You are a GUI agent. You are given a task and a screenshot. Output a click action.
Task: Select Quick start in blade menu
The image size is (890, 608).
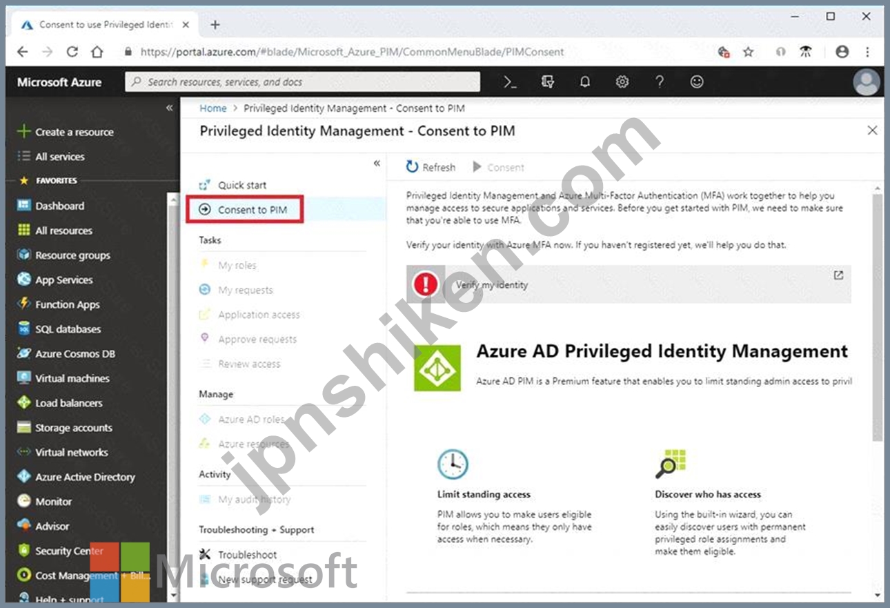point(241,185)
